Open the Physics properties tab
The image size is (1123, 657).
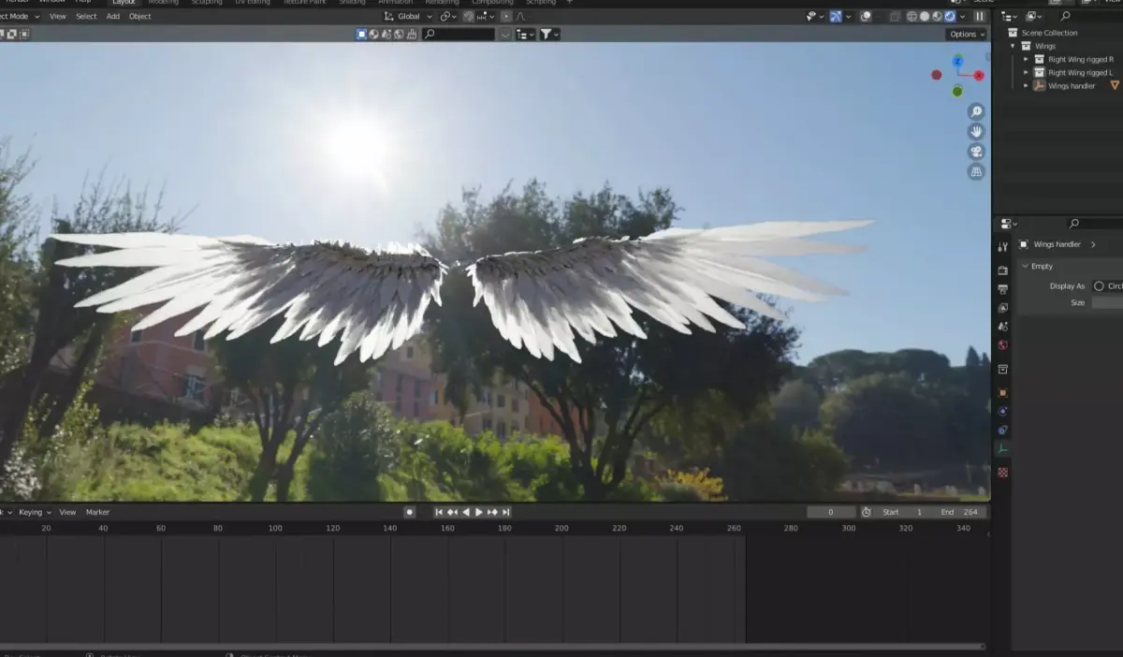(x=1002, y=412)
